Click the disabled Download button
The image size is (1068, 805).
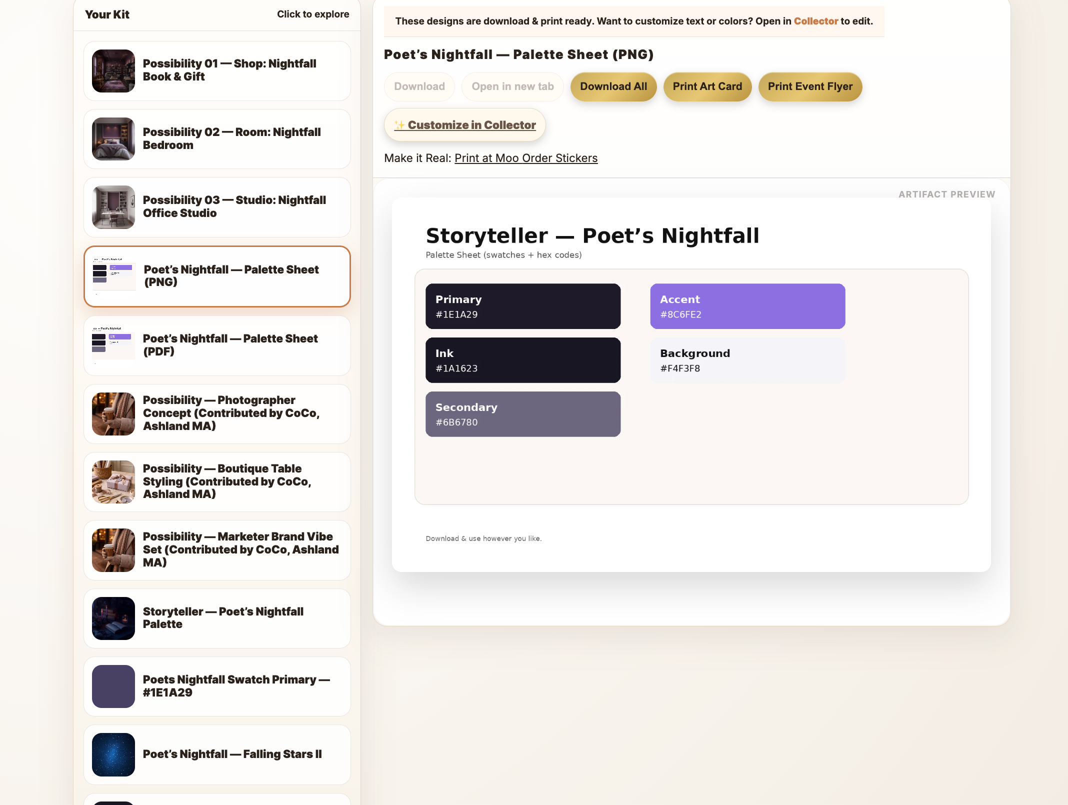(x=419, y=86)
